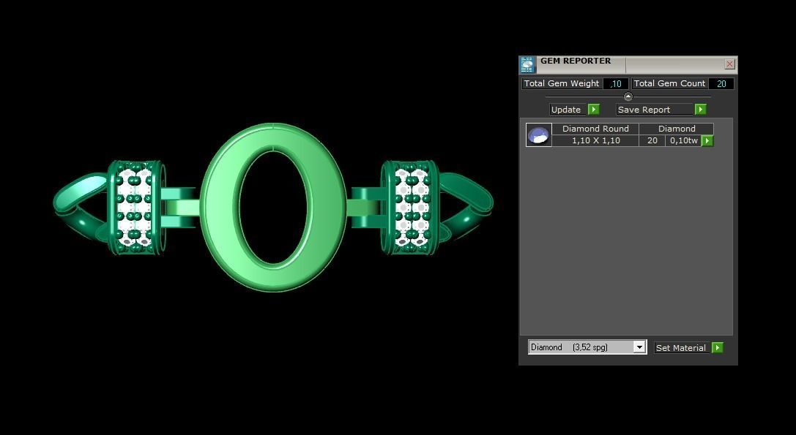
Task: Click the green arrow beside Save Report
Action: (701, 110)
